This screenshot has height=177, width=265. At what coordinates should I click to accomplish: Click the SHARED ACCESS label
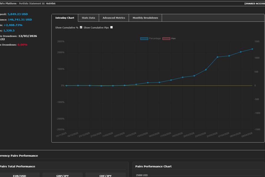255,4
